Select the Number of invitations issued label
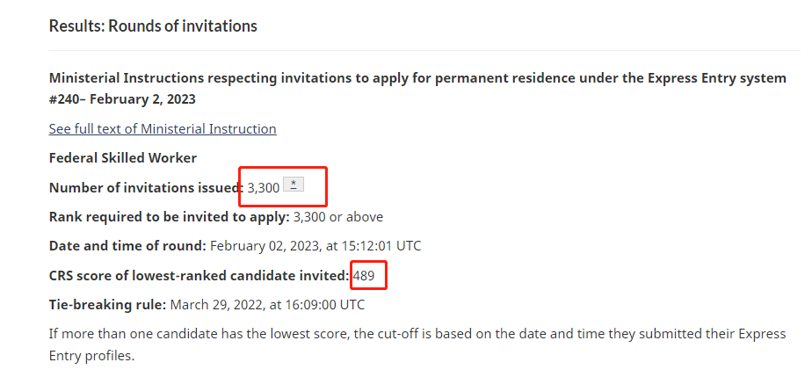Viewport: 812px width, 377px height. 147,187
